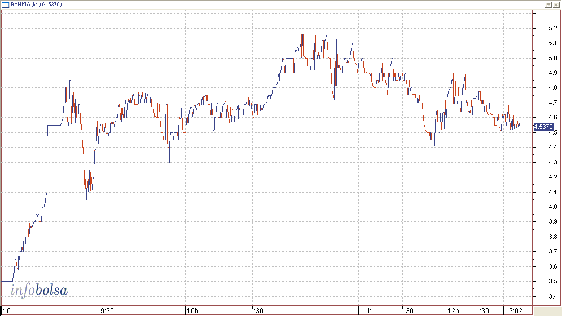Image resolution: width=562 pixels, height=316 pixels.
Task: Click the BANKIA (M) (4.5370) title text
Action: (36, 5)
